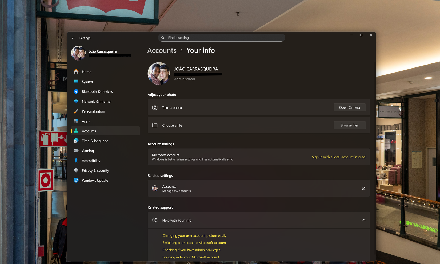
Task: Click the Bluetooth & devices icon
Action: [76, 91]
